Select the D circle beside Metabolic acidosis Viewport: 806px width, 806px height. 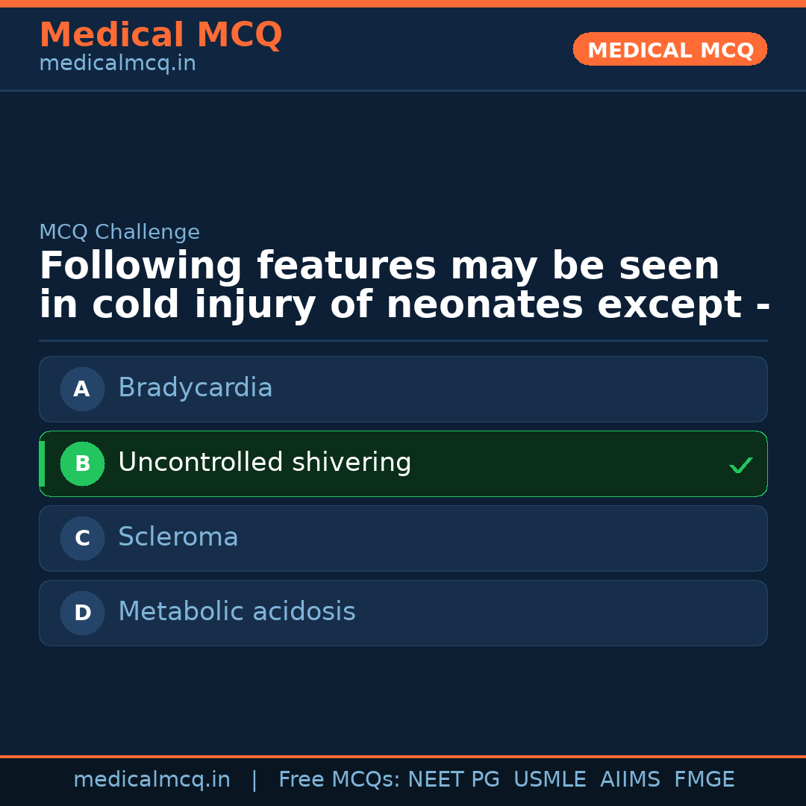[x=82, y=613]
